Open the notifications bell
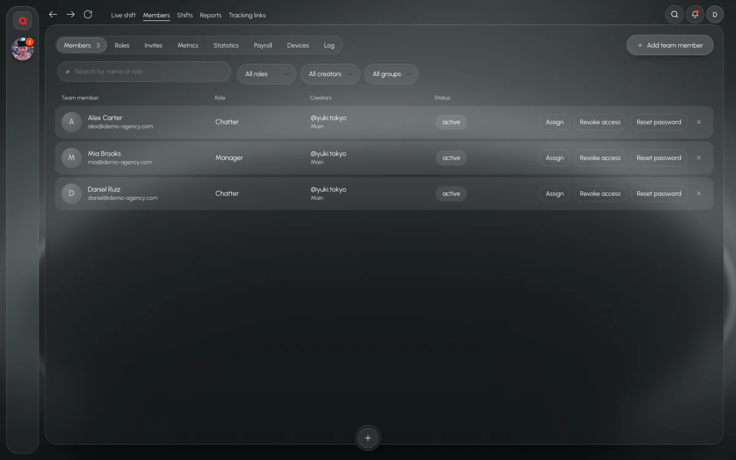Viewport: 736px width, 460px height. 695,15
